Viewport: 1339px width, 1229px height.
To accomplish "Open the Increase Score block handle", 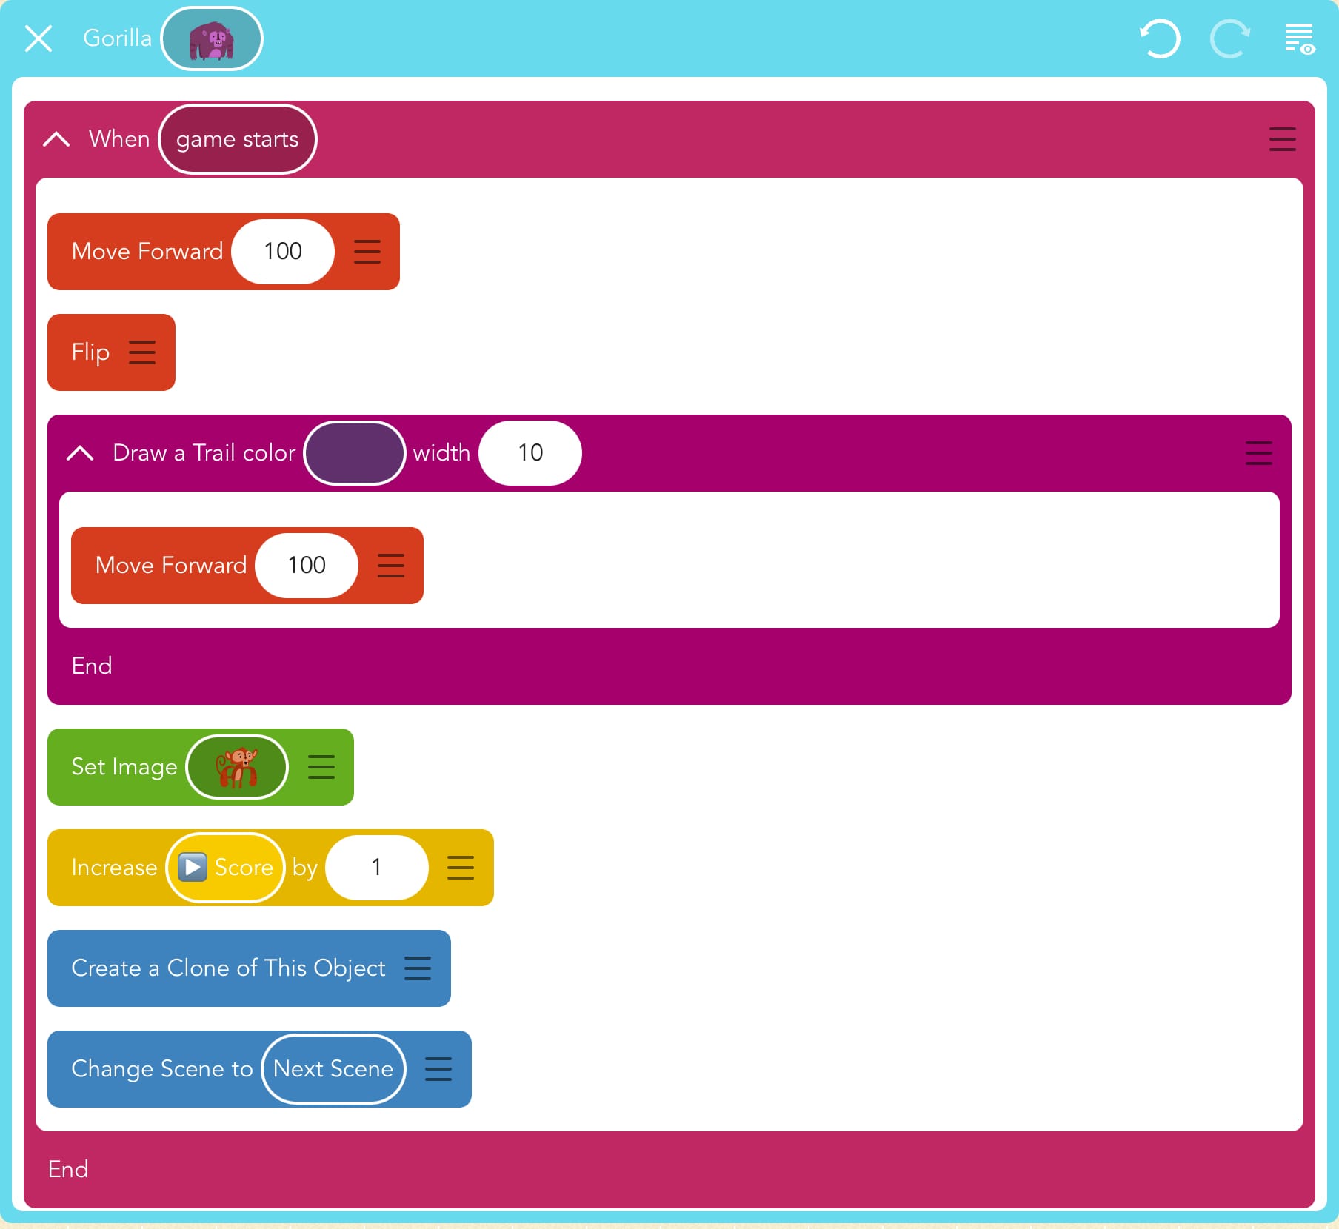I will click(461, 868).
